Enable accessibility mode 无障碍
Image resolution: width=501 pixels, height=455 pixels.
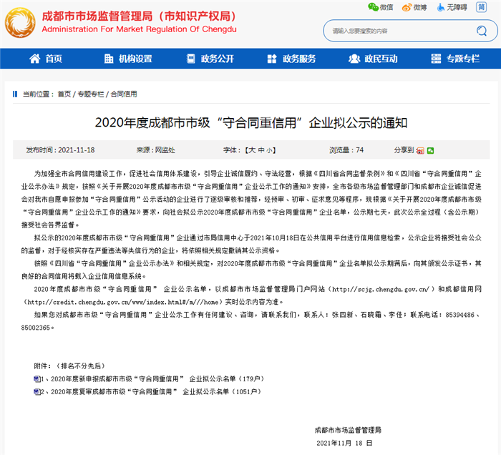[x=452, y=7]
